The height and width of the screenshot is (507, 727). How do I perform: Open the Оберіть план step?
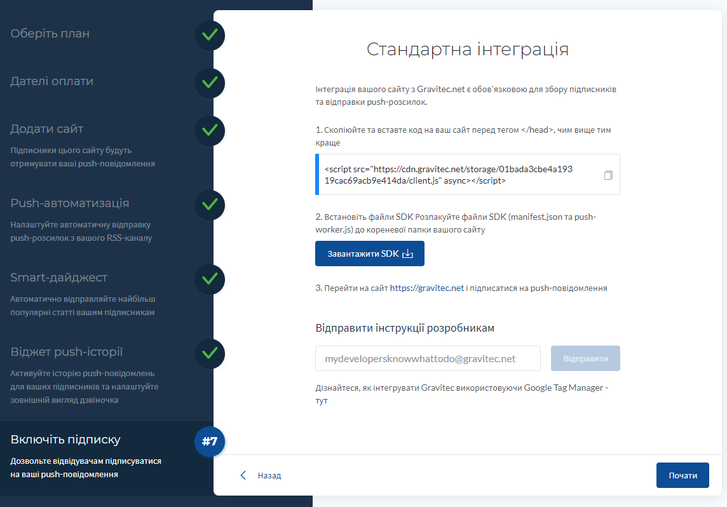click(50, 34)
